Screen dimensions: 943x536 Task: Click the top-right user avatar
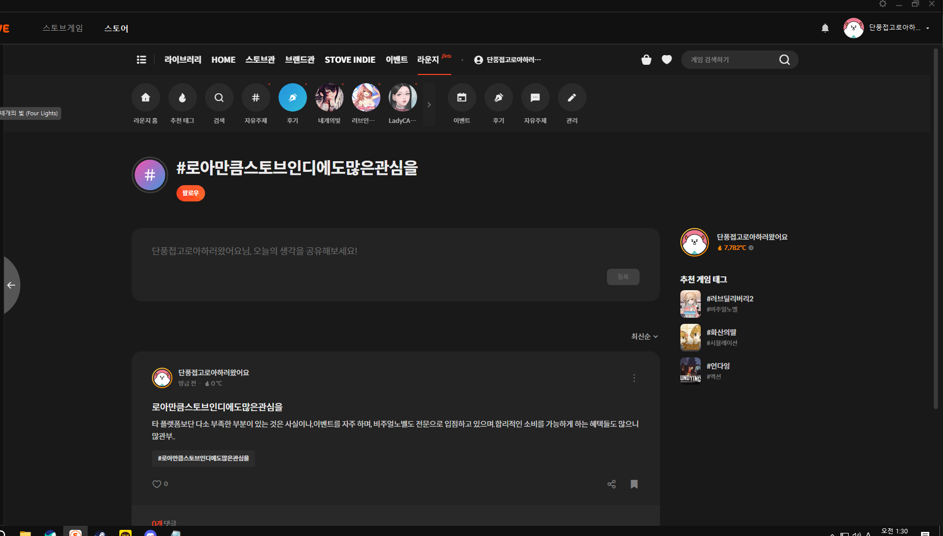(x=854, y=28)
